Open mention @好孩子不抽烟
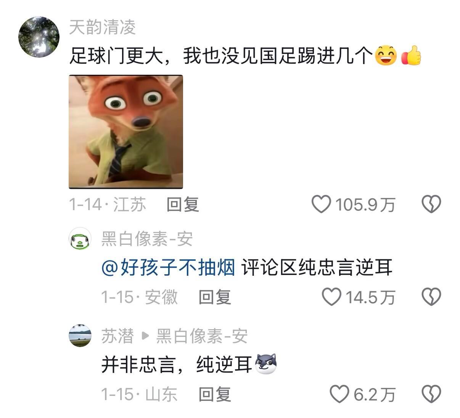The height and width of the screenshot is (418, 460). [x=168, y=267]
